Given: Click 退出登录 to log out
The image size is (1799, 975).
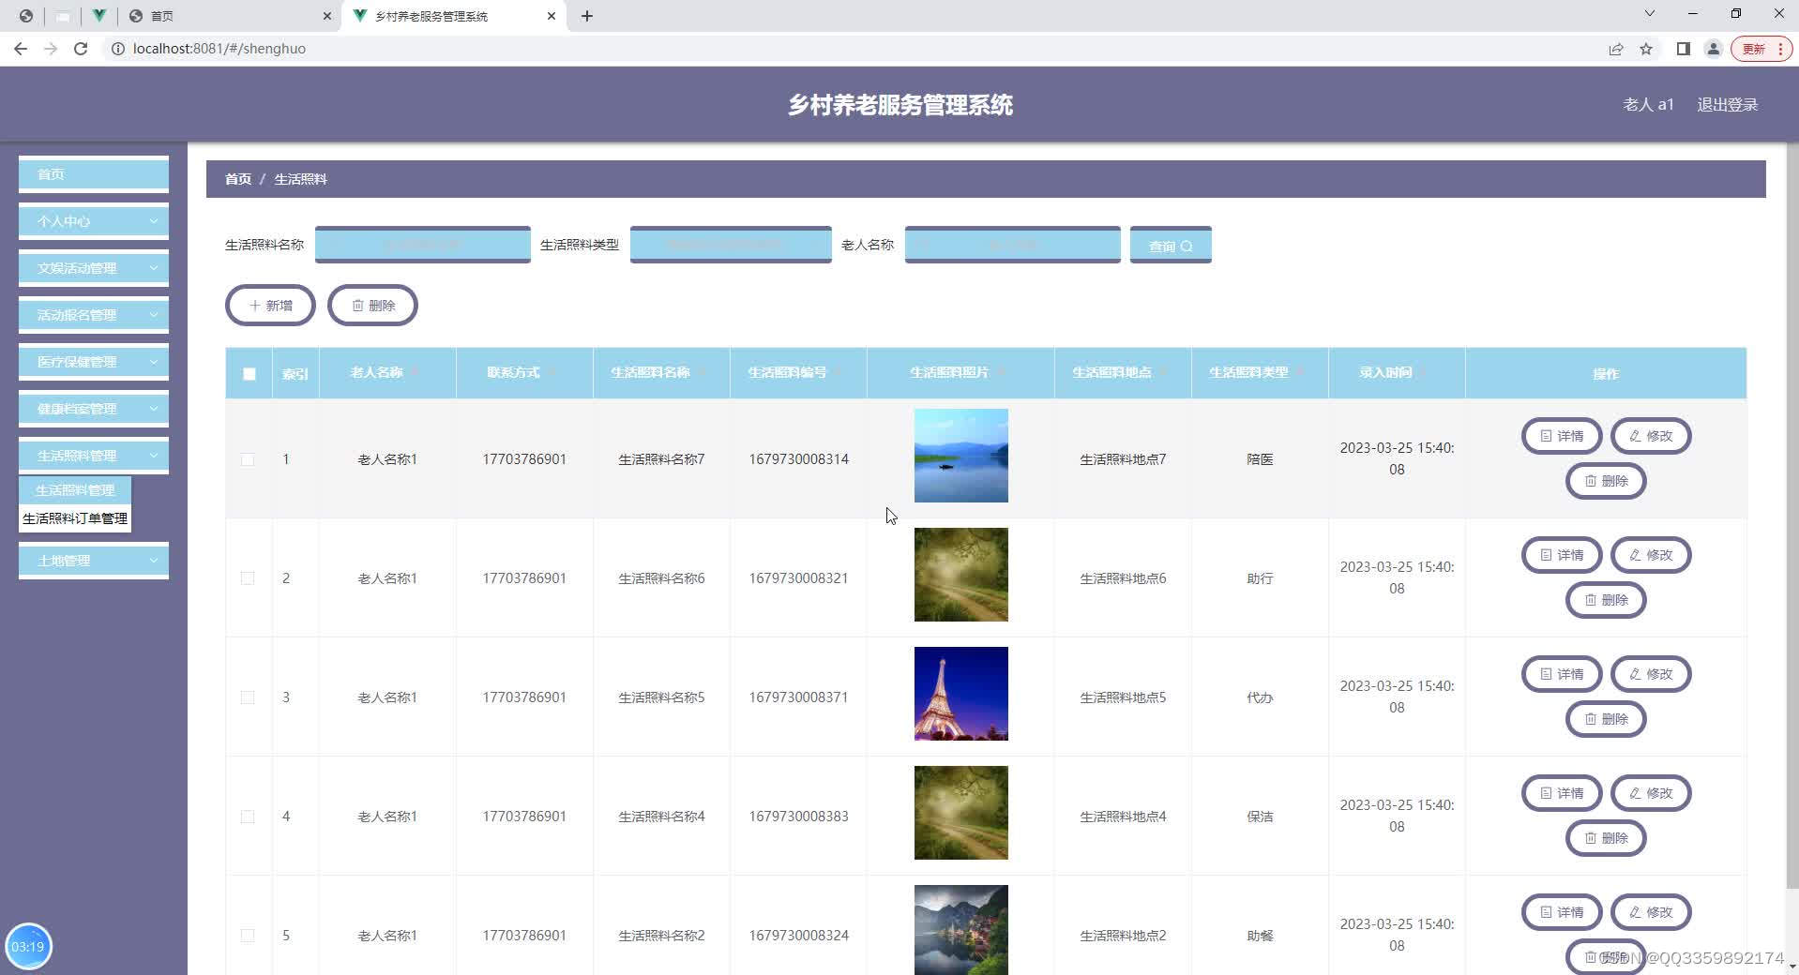Looking at the screenshot, I should click(x=1727, y=105).
